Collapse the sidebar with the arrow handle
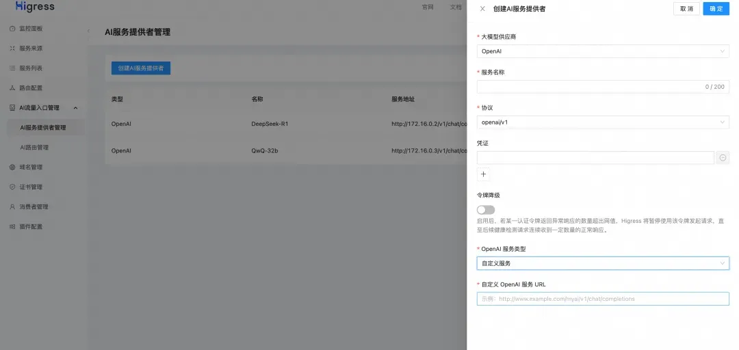 pos(88,31)
